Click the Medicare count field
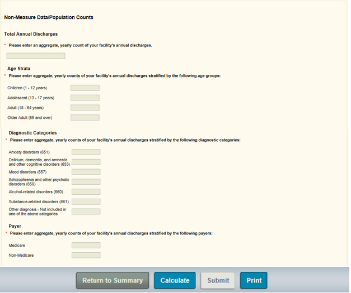The image size is (351, 293). click(86, 246)
